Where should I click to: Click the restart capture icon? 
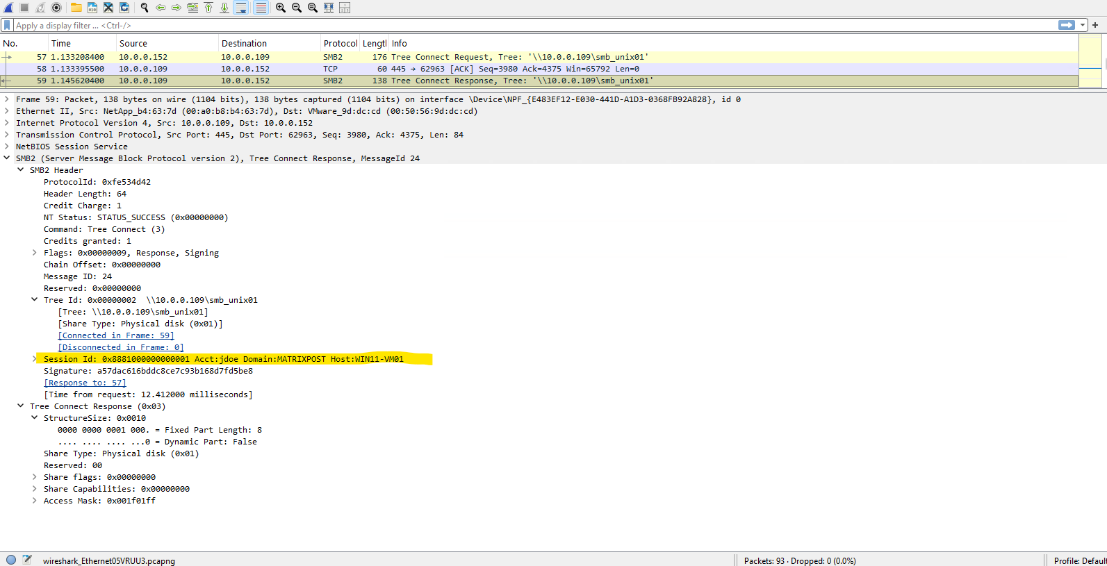[x=40, y=8]
